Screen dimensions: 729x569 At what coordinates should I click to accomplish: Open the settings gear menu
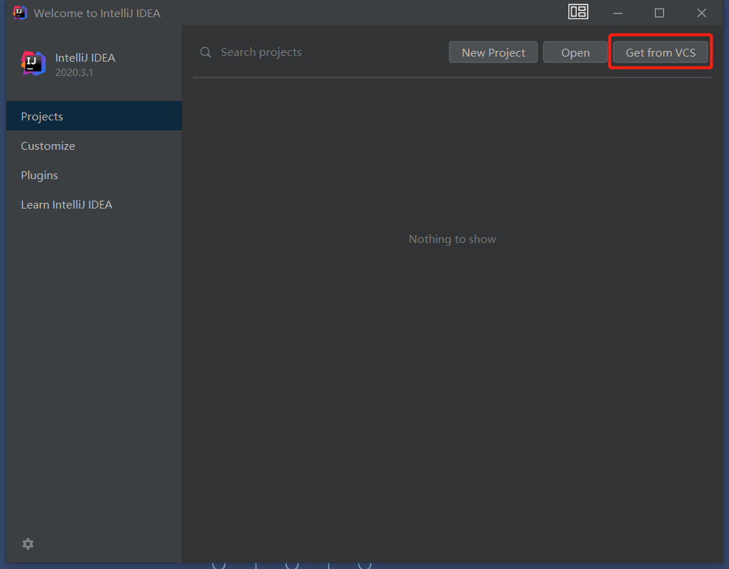(x=28, y=544)
